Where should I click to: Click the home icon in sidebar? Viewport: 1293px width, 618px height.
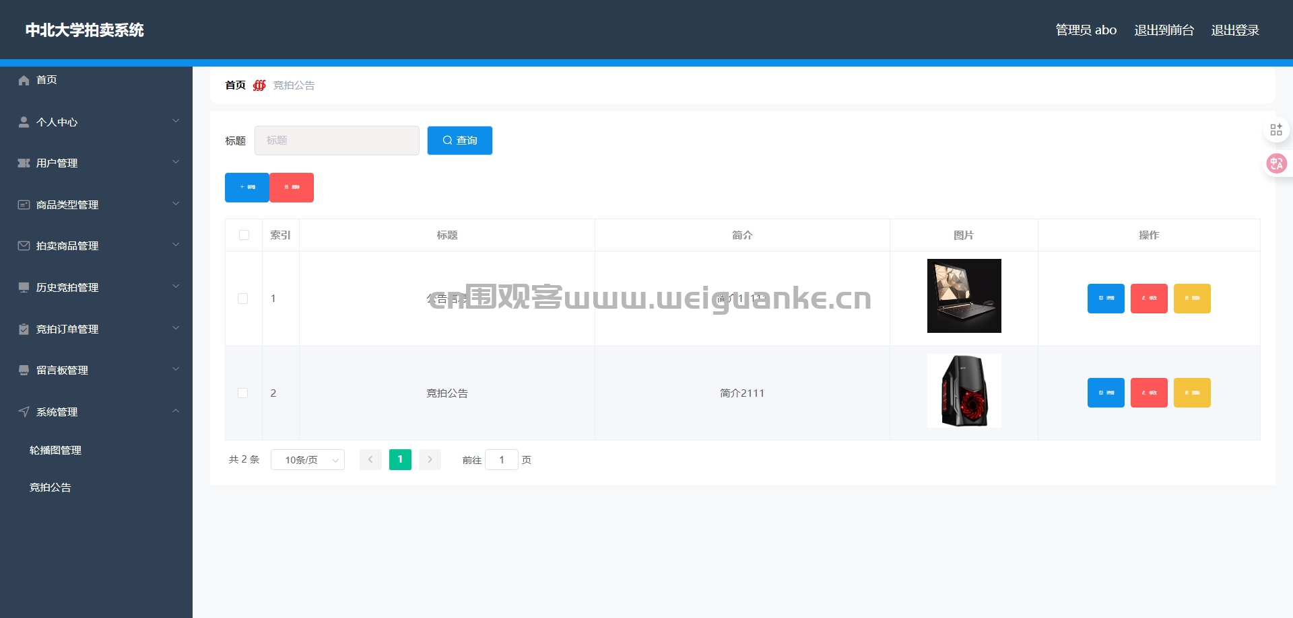coord(24,80)
